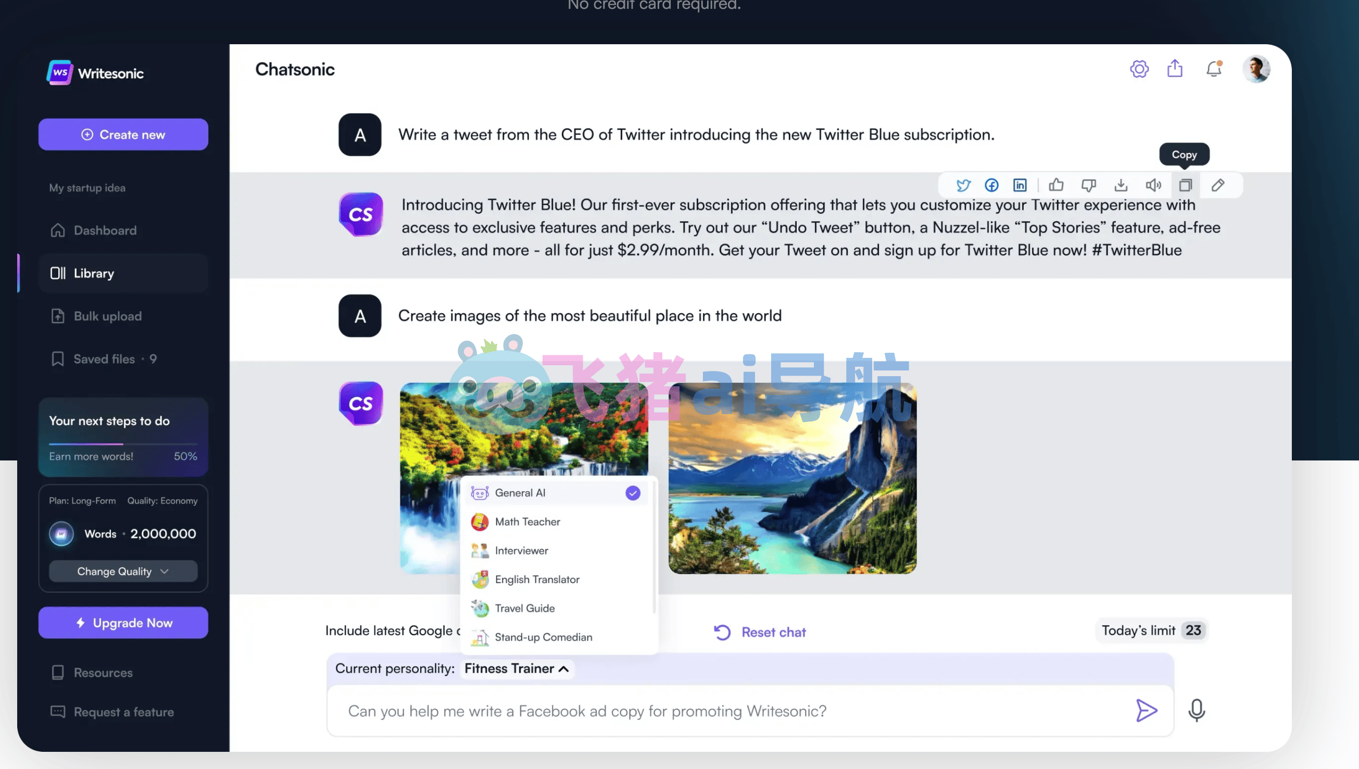Expand the Change Quality dropdown
Viewport: 1359px width, 769px height.
(123, 571)
